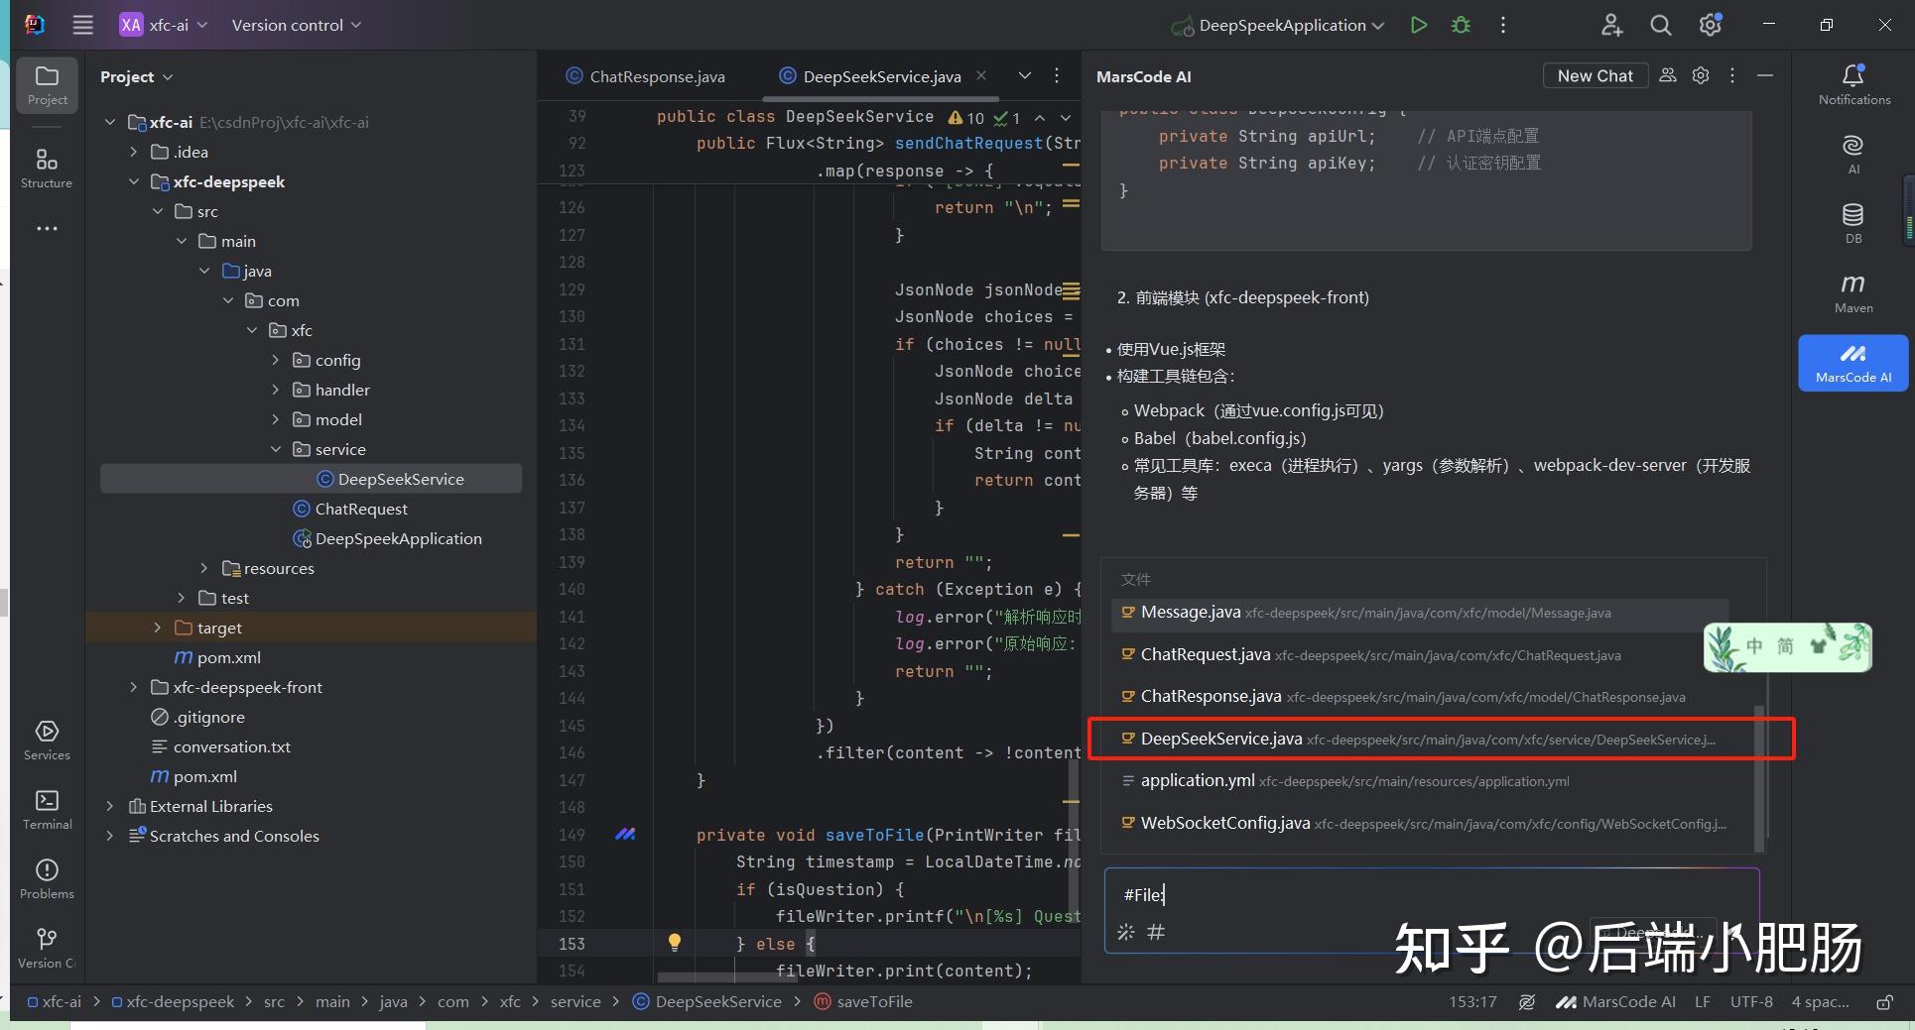The height and width of the screenshot is (1030, 1915).
Task: Run the DeepSpeekApplication with the green run arrow
Action: (1418, 25)
